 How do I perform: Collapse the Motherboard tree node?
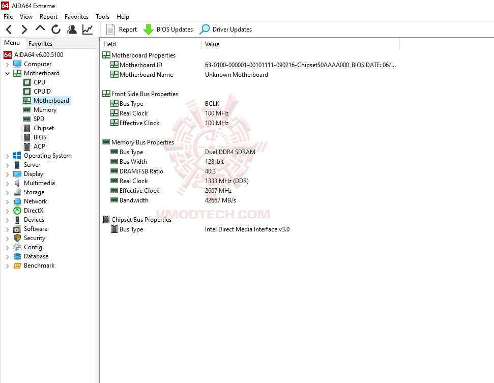pyautogui.click(x=7, y=73)
